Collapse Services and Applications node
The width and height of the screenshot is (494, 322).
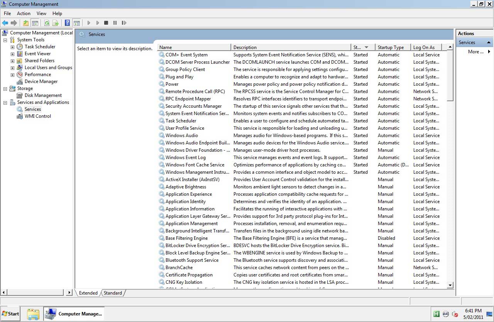[5, 102]
